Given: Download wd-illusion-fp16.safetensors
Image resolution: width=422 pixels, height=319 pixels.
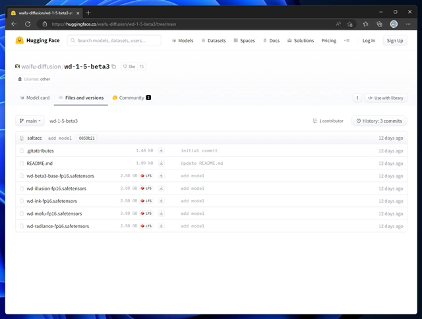Looking at the screenshot, I should click(x=161, y=188).
